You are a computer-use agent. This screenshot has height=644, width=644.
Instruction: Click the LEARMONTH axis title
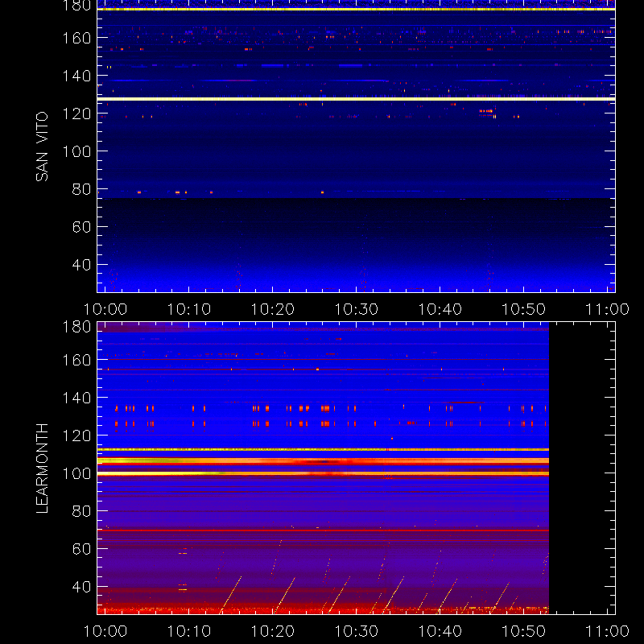point(42,469)
